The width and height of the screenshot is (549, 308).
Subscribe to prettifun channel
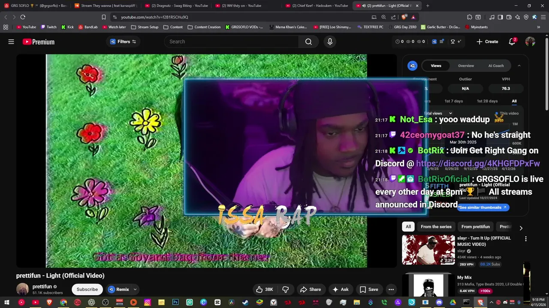pos(87,290)
